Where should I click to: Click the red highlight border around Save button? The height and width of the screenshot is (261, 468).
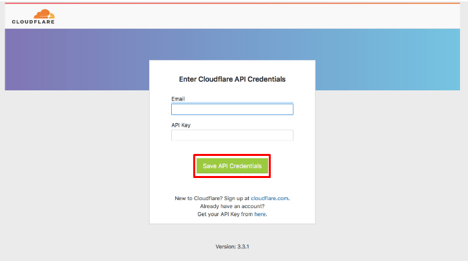tap(232, 155)
